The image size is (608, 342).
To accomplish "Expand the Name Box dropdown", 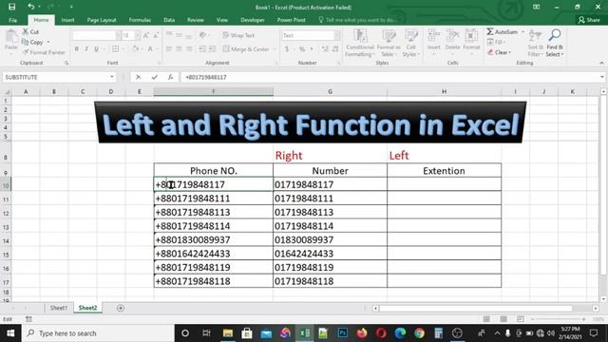I will 112,77.
